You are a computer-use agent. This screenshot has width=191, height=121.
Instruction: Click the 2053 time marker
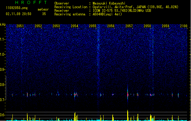pyautogui.click(x=56, y=26)
